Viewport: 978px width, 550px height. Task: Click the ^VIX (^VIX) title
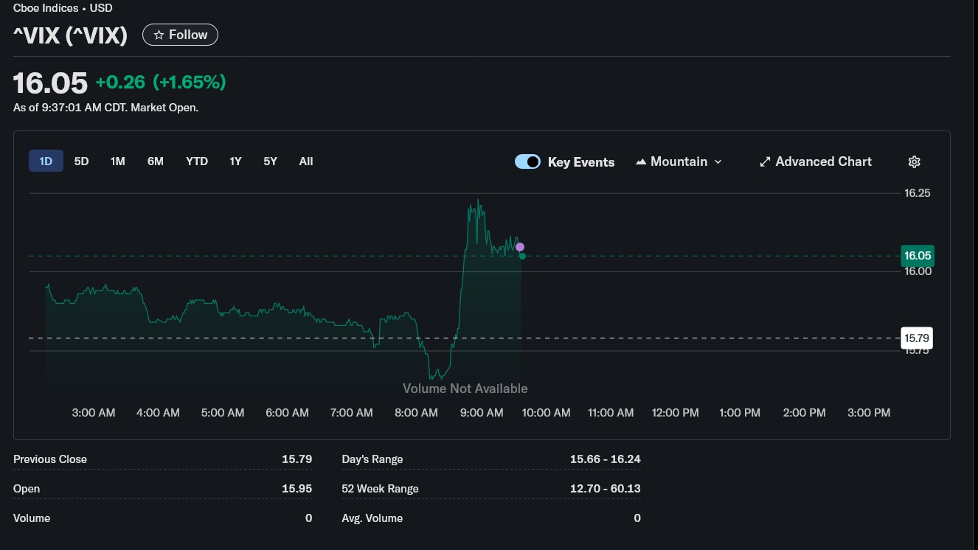click(71, 35)
